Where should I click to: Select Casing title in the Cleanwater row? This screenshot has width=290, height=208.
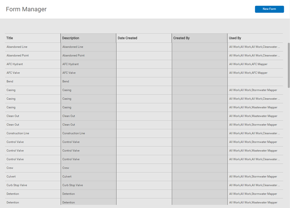tap(11, 99)
